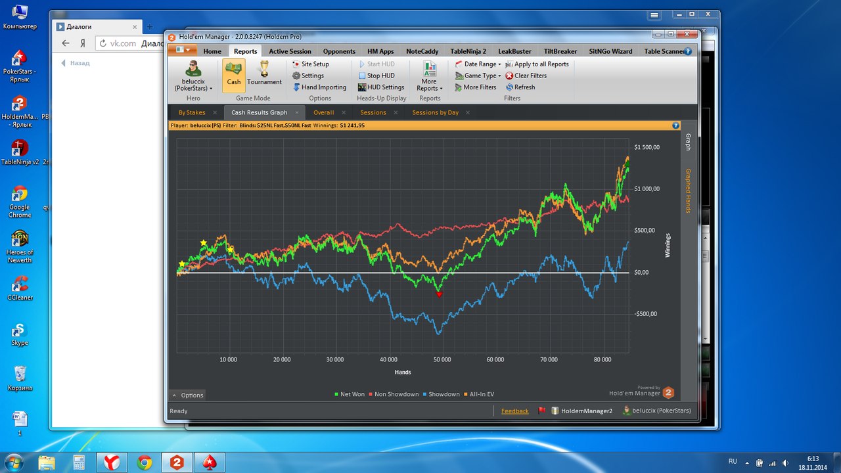Click red downswing marker on graph
841x473 pixels.
click(x=440, y=295)
